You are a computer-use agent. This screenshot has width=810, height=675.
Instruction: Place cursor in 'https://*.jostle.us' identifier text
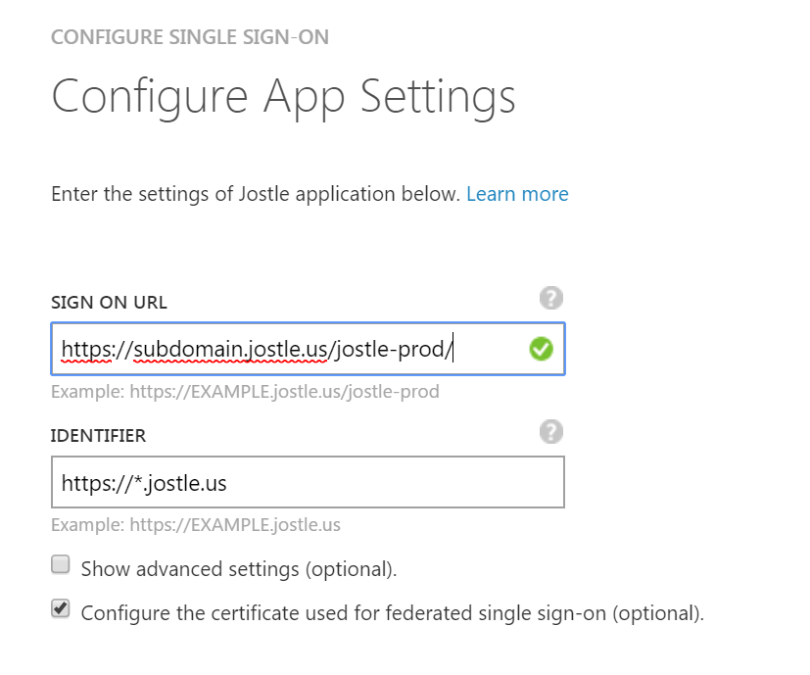tap(144, 483)
